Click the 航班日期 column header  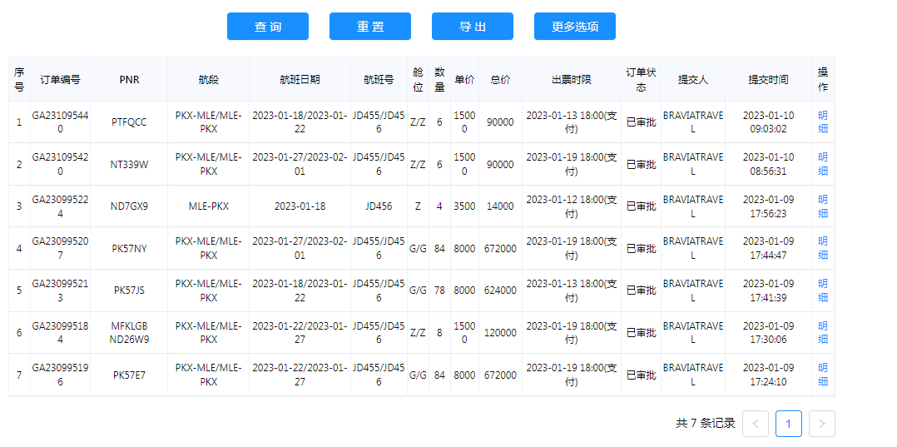[x=300, y=80]
